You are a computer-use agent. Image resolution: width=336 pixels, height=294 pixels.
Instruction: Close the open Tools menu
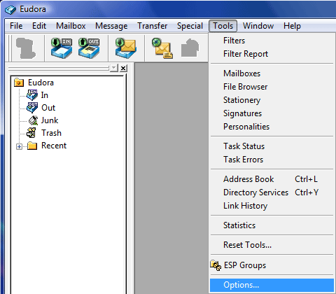tap(223, 26)
